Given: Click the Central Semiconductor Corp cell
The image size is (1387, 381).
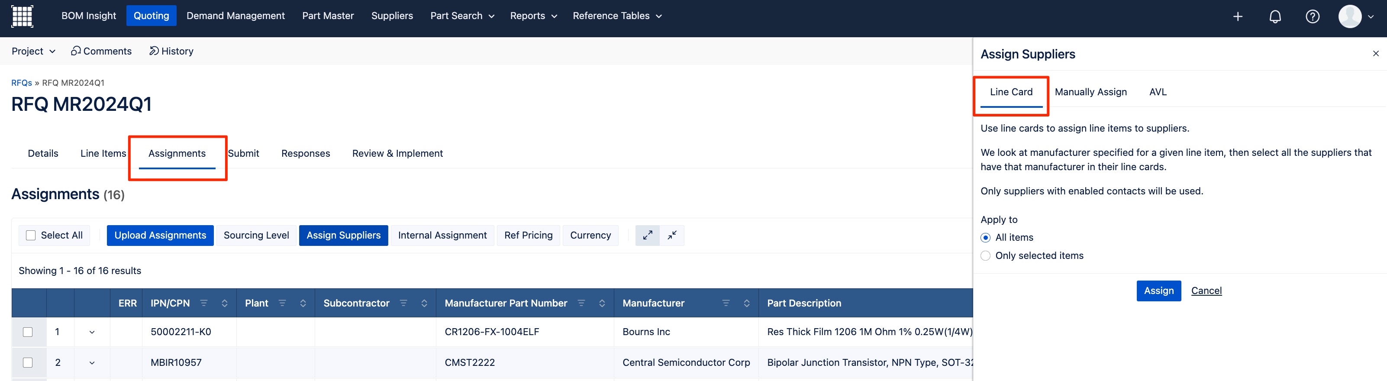Looking at the screenshot, I should pyautogui.click(x=686, y=363).
